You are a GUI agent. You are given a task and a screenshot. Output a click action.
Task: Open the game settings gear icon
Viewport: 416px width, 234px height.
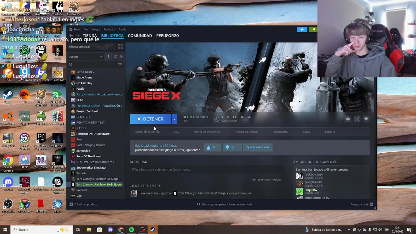(x=348, y=119)
